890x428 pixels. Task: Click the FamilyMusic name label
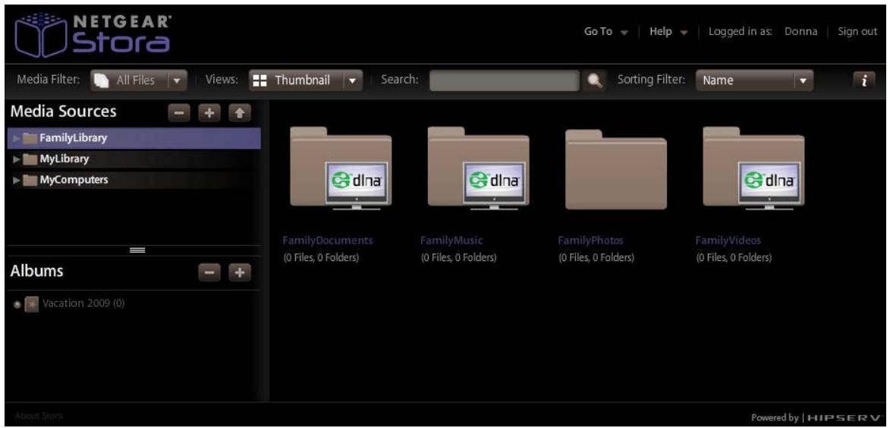(451, 241)
